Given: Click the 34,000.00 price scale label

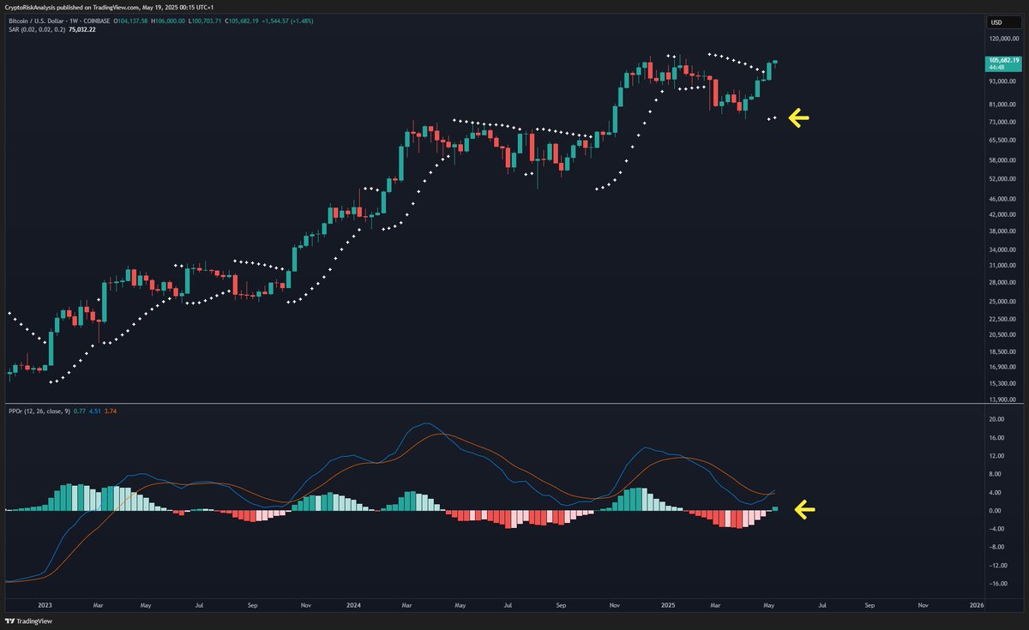Looking at the screenshot, I should tap(1004, 250).
